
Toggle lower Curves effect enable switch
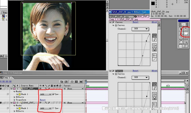[113, 71]
